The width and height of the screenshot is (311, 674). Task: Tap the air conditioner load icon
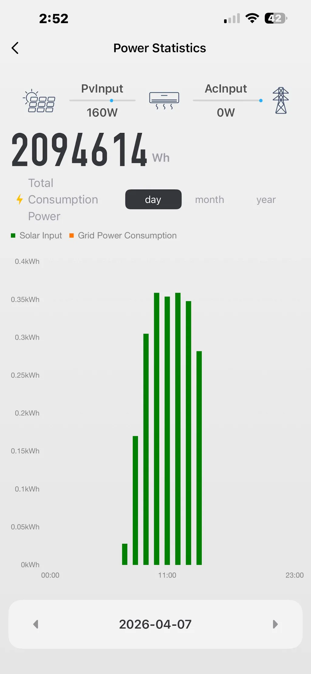click(x=164, y=100)
